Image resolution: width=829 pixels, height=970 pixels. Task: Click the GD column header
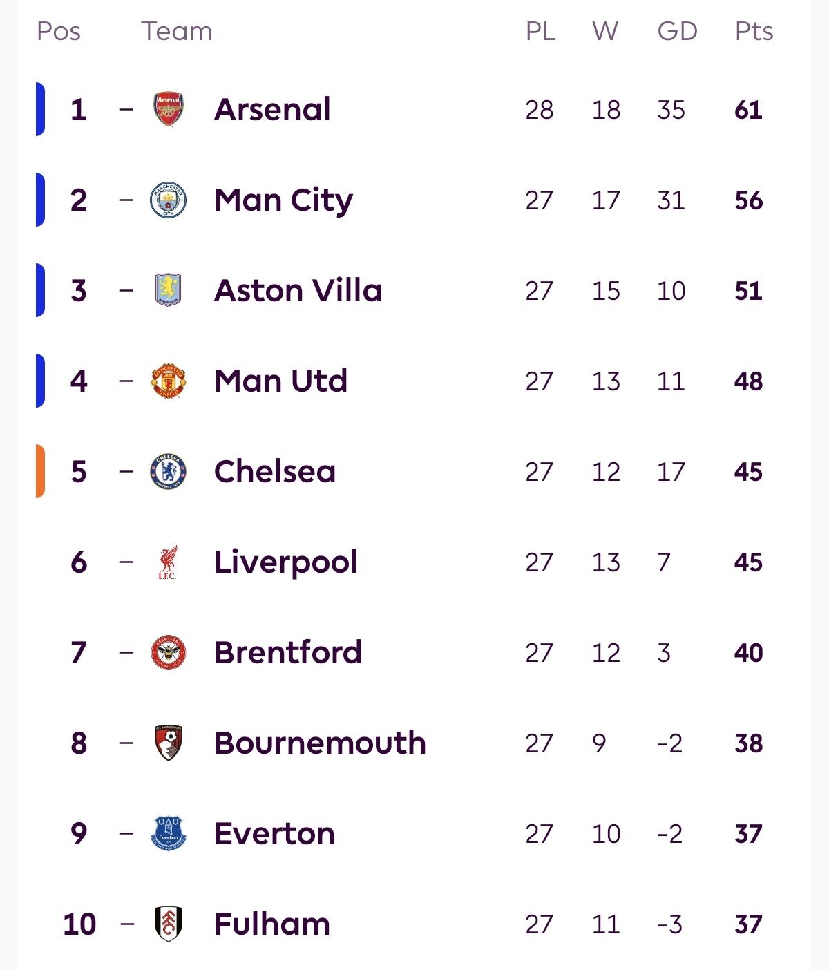(677, 31)
